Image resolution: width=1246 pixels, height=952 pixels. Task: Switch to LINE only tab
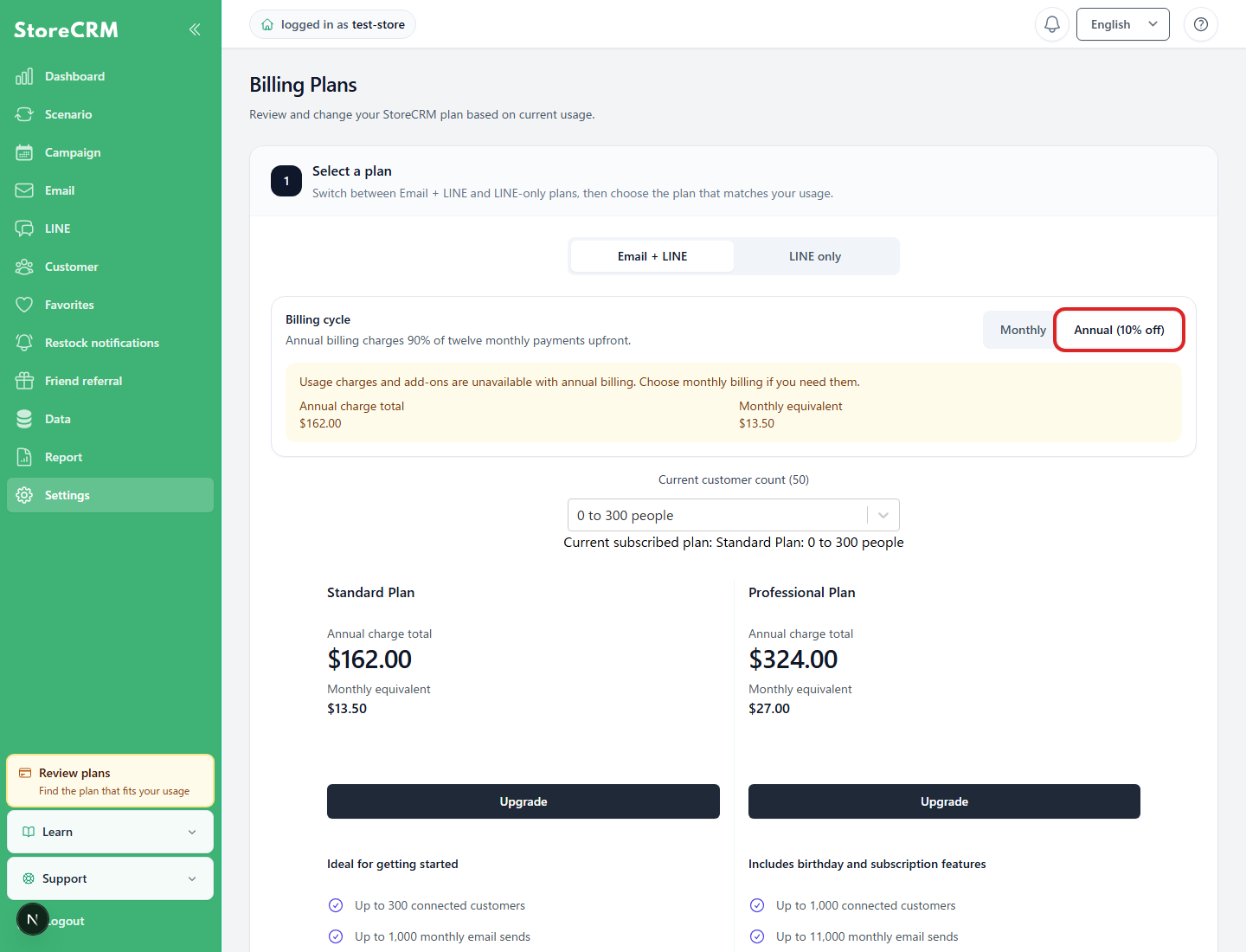tap(815, 256)
